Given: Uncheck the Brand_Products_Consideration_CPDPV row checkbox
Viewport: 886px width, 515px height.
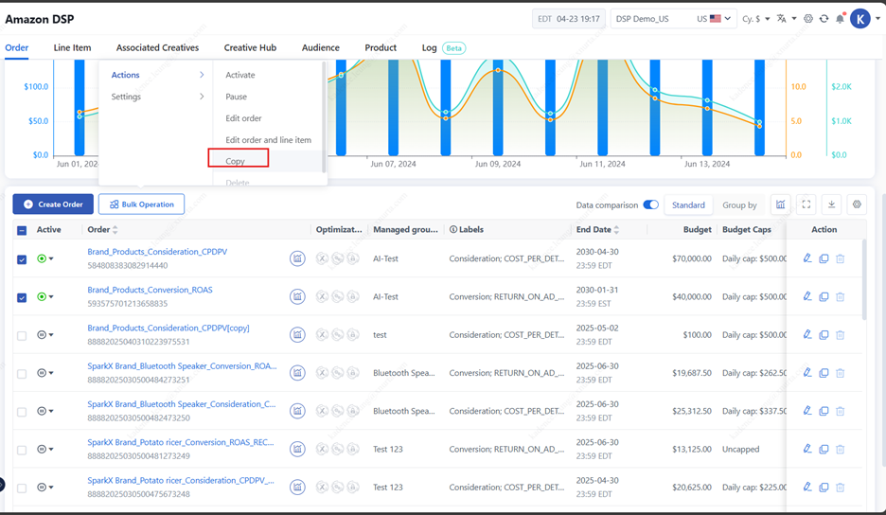Looking at the screenshot, I should tap(22, 259).
